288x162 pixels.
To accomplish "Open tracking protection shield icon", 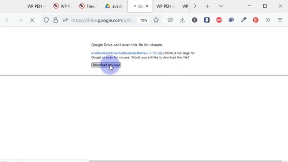I will coord(46,20).
